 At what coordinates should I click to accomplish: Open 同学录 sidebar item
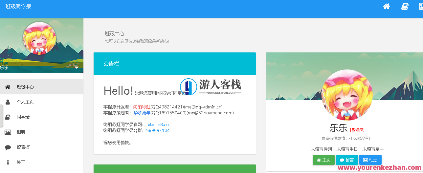(42, 117)
